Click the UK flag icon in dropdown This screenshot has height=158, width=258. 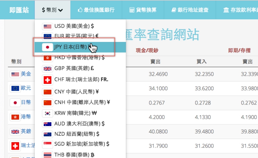pyautogui.click(x=47, y=68)
